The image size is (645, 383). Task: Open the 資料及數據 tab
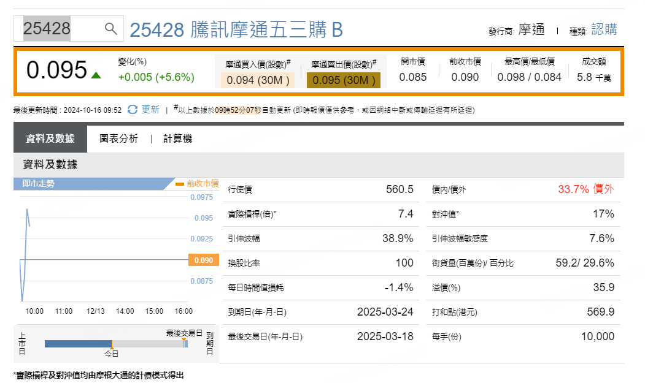[50, 139]
